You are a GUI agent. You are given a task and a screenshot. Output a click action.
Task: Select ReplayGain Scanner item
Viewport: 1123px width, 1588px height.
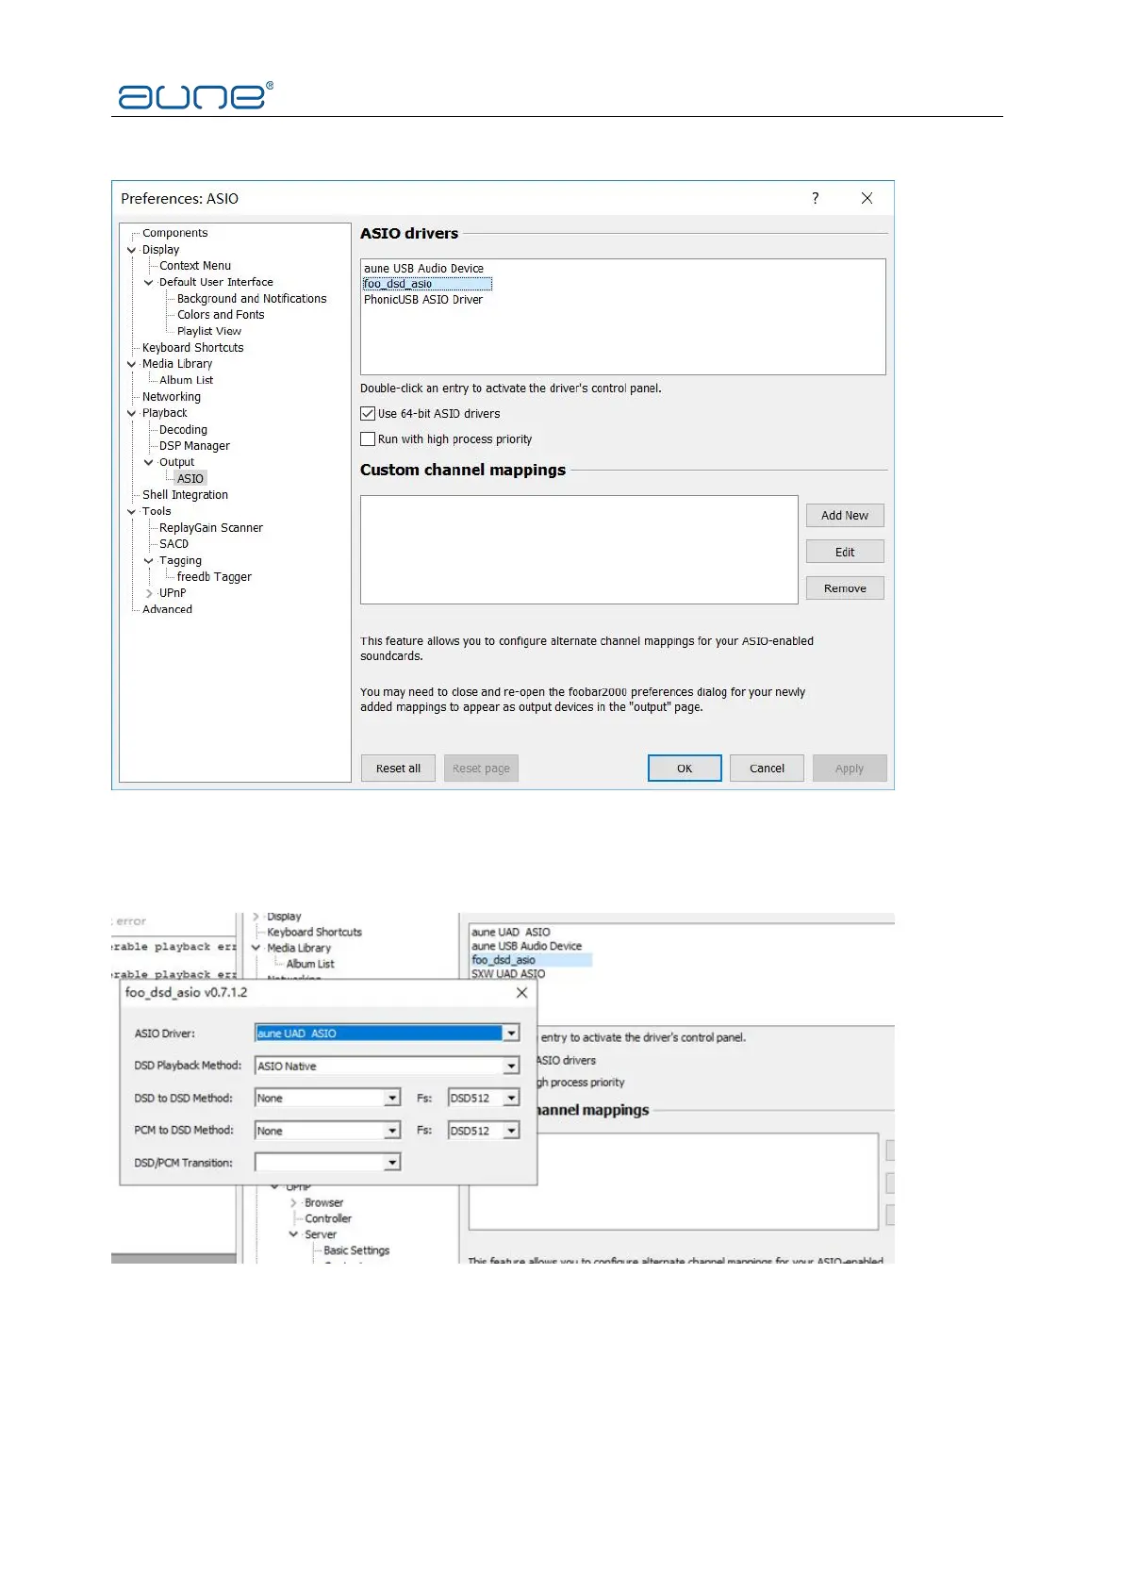pyautogui.click(x=210, y=528)
